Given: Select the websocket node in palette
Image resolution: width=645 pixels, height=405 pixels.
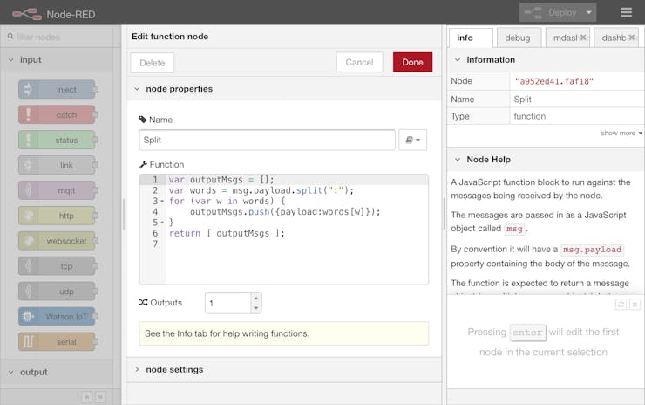Looking at the screenshot, I should 57,241.
